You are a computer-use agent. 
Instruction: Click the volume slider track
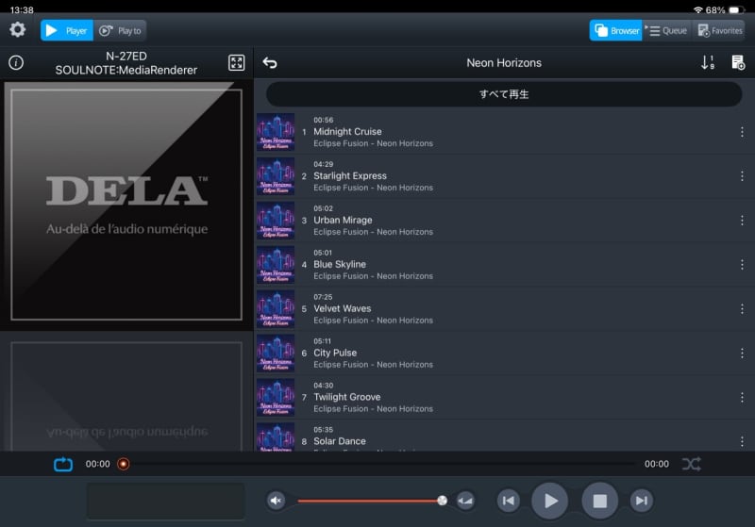(368, 501)
